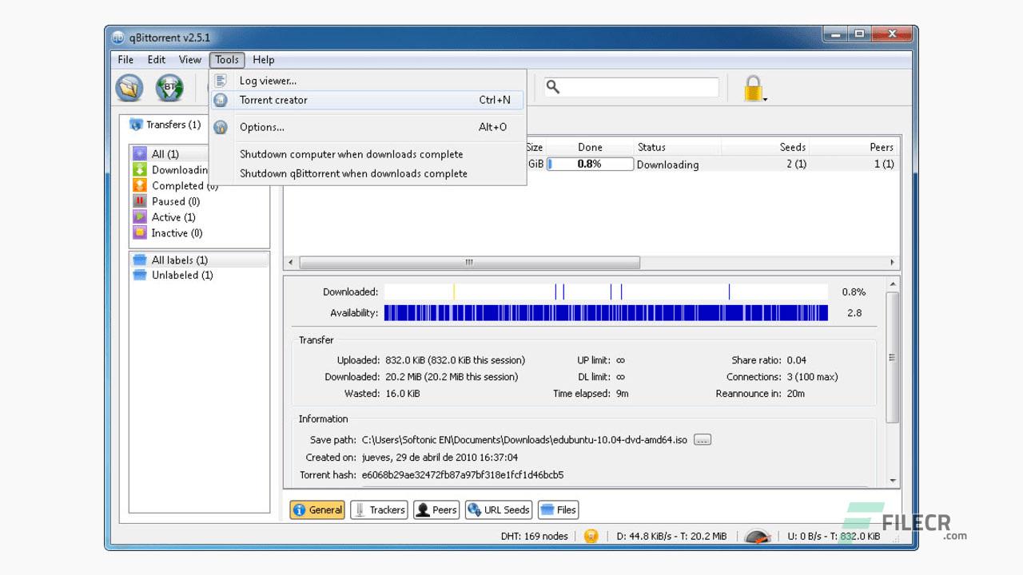Open the Help menu

pyautogui.click(x=264, y=60)
